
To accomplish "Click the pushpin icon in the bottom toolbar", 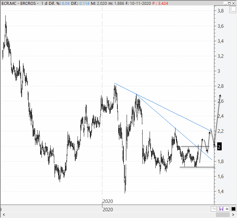I will 227,209.
